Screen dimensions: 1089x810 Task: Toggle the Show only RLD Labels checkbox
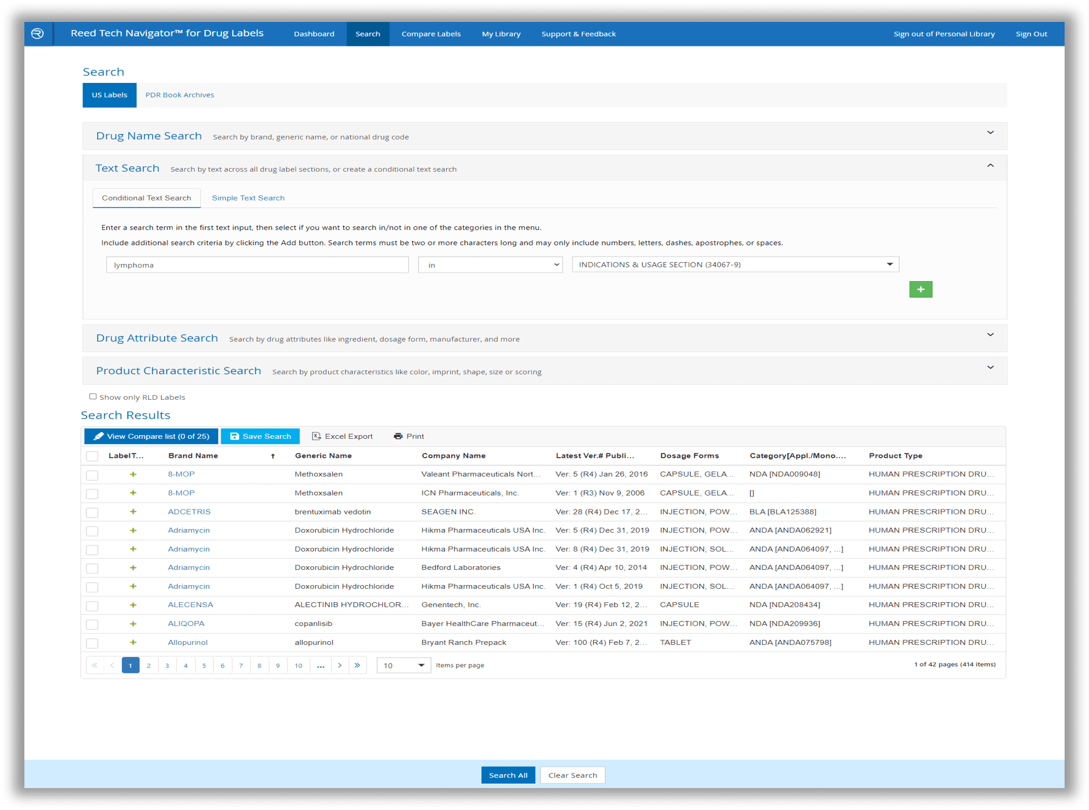pos(93,397)
